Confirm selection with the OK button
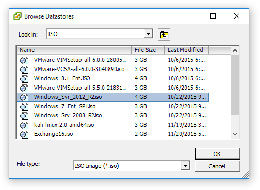Image resolution: width=260 pixels, height=190 pixels. pyautogui.click(x=218, y=154)
